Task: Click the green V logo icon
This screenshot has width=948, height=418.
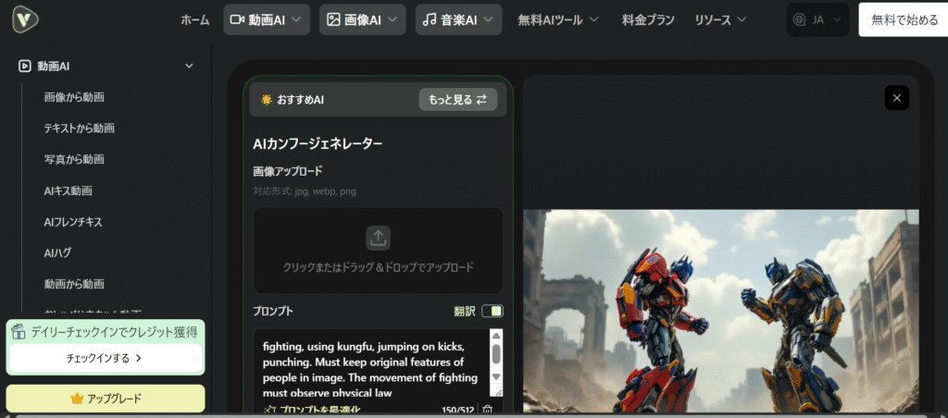Action: pos(25,20)
